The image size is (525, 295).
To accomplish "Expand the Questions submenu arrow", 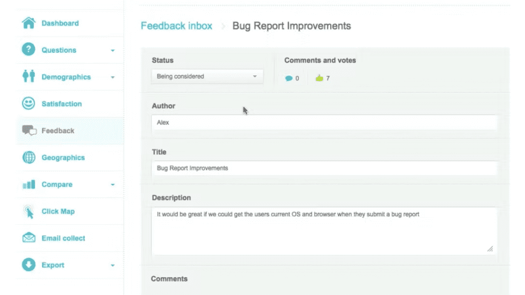I will point(113,51).
